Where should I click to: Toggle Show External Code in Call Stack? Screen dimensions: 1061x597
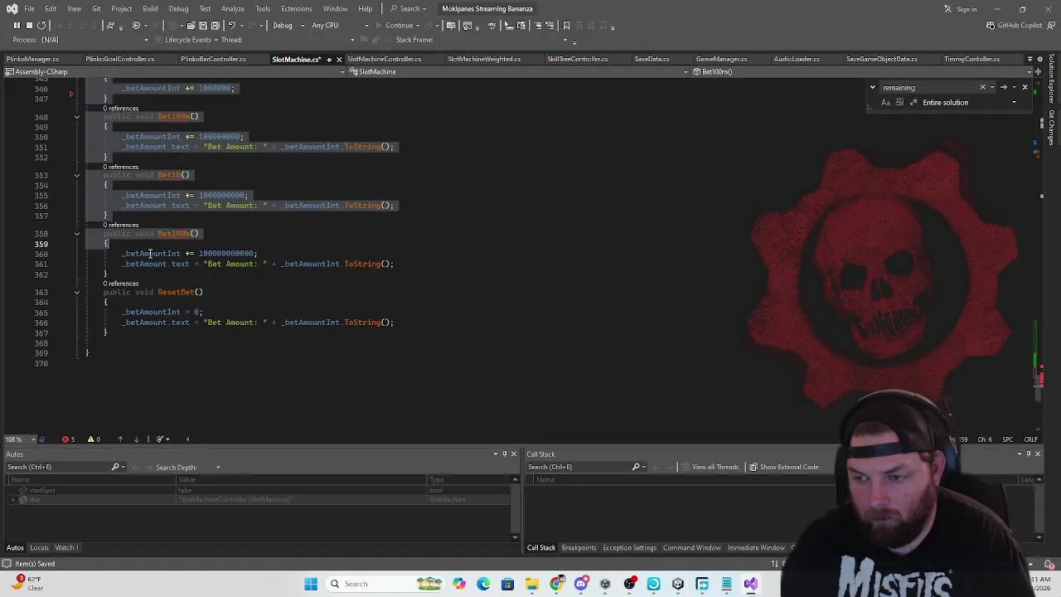[783, 467]
